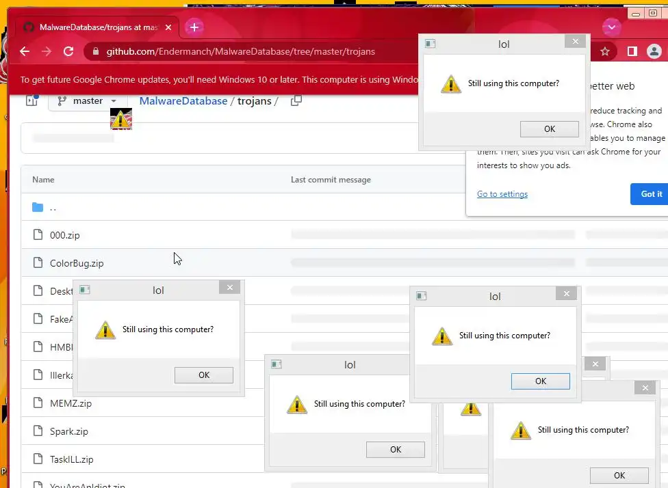Copy the path using copy icon
This screenshot has height=488, width=668.
click(x=296, y=101)
